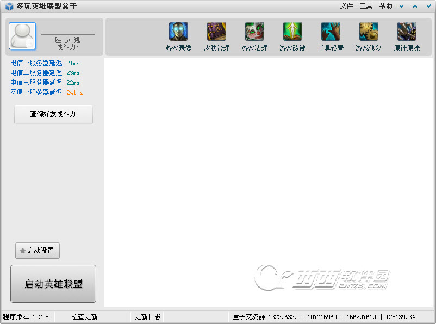
Task: Open the 皮肤管理 skin management tool
Action: [x=216, y=37]
